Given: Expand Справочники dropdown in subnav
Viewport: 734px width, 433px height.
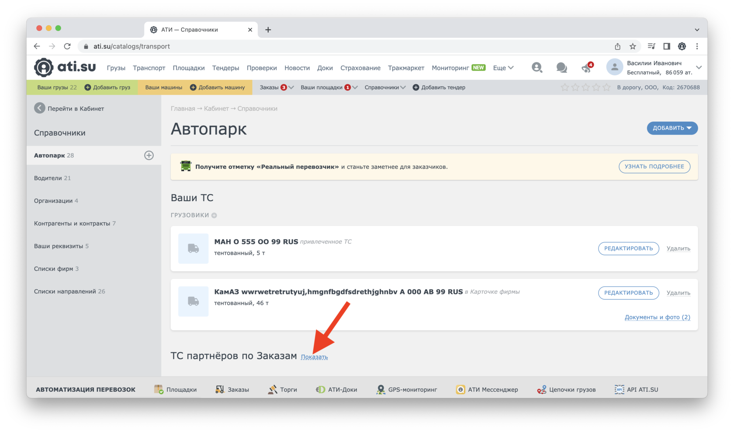Looking at the screenshot, I should [x=385, y=87].
